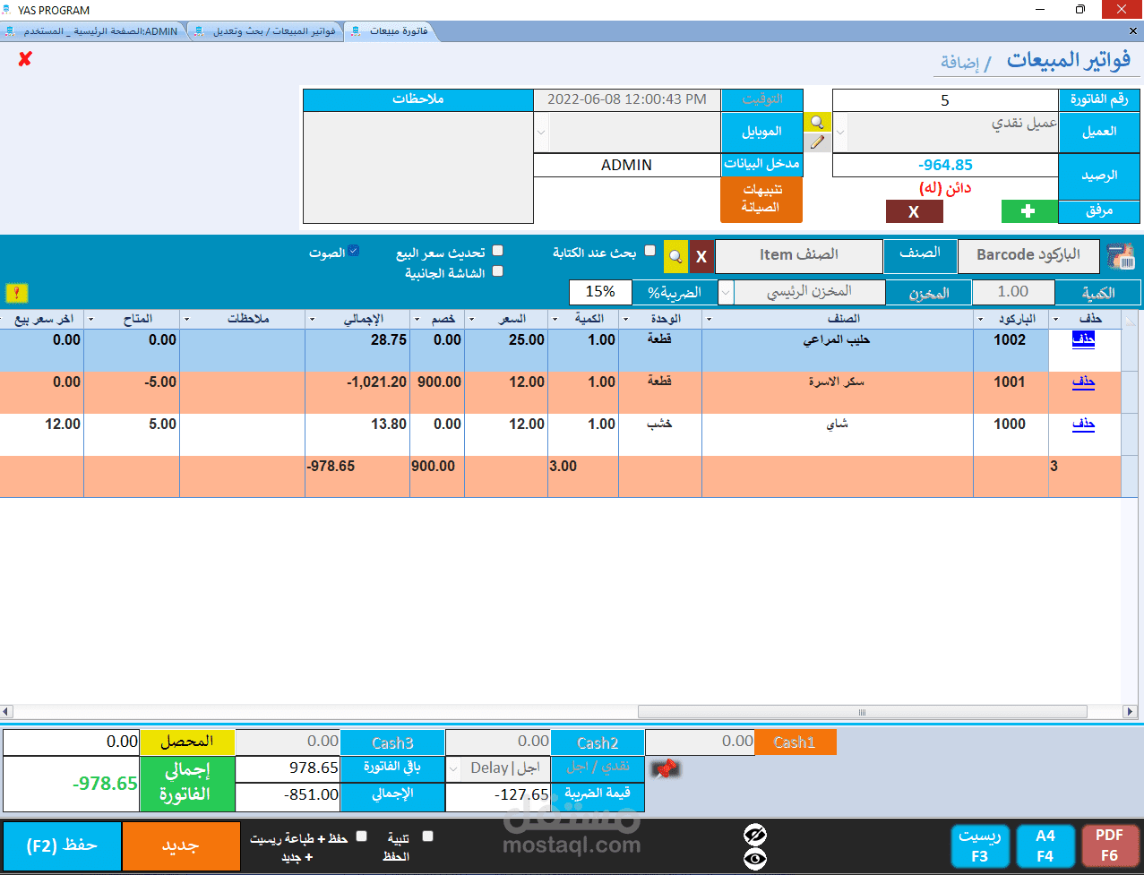
Task: Open the Delay | اجل payment type dropdown
Action: point(453,768)
